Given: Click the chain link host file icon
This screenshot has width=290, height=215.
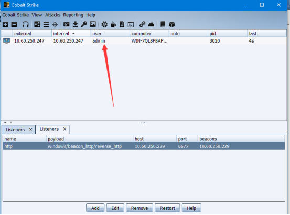Looking at the screenshot, I should point(142,24).
